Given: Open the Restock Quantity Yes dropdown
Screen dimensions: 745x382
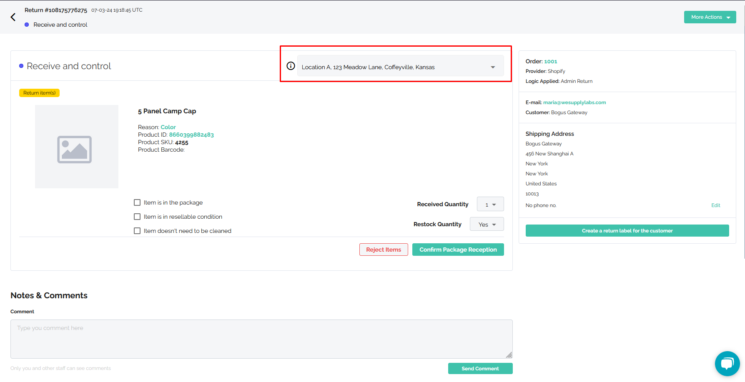Looking at the screenshot, I should coord(487,224).
